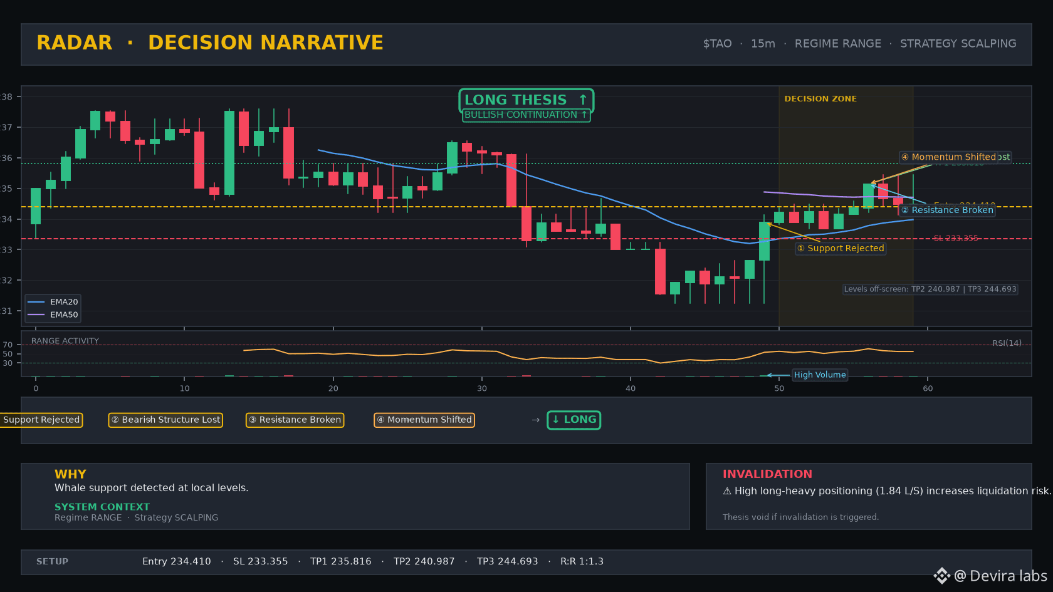Click the Entry 234.410 value
Image resolution: width=1053 pixels, height=592 pixels.
[x=177, y=562]
